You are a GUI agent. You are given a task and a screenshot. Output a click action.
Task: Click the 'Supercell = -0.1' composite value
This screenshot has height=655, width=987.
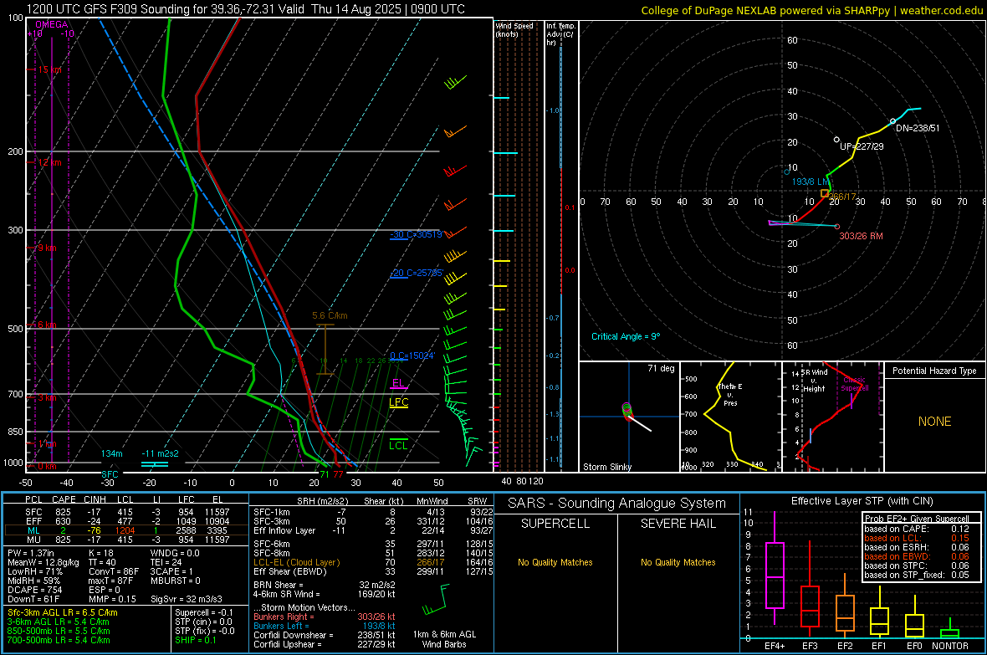tap(203, 612)
